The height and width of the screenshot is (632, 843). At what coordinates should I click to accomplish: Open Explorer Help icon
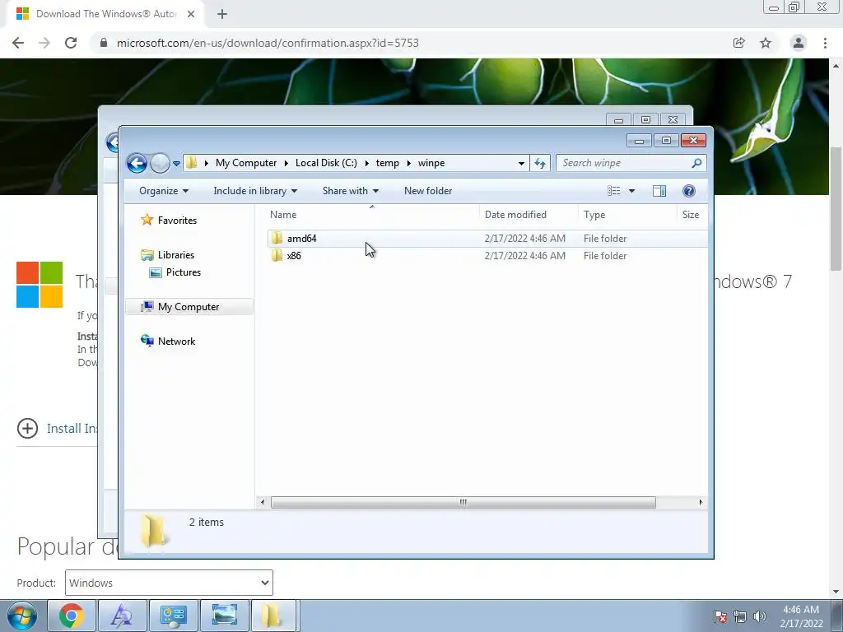pos(689,191)
